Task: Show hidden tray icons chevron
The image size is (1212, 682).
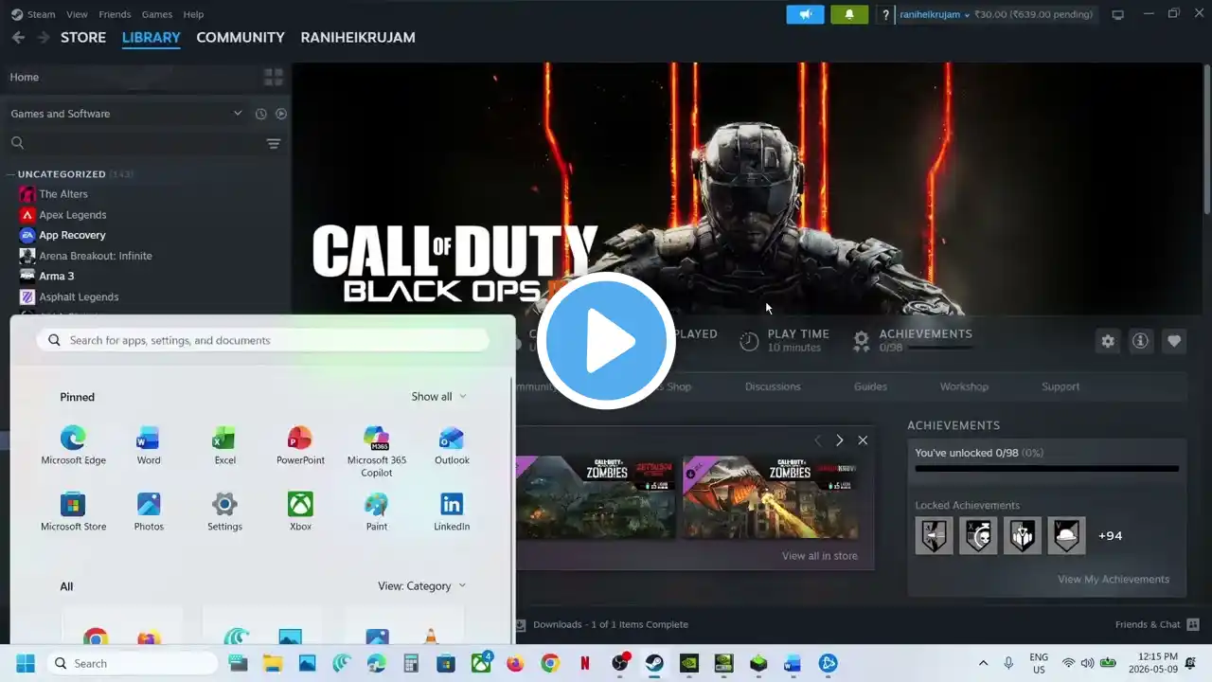Action: click(983, 663)
